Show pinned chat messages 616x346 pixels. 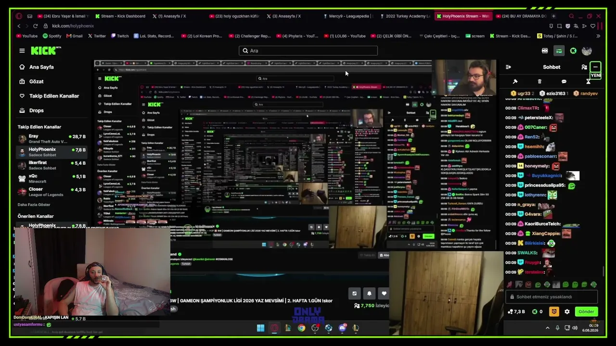click(x=515, y=82)
